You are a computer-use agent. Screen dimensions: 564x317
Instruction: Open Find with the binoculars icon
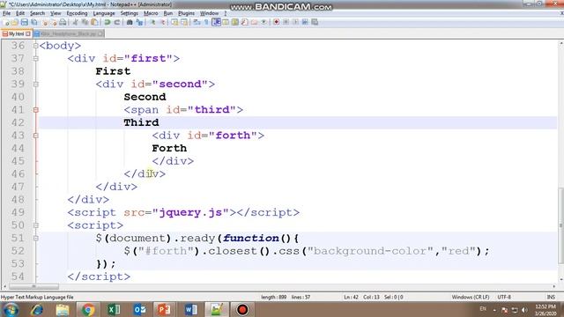[x=130, y=22]
